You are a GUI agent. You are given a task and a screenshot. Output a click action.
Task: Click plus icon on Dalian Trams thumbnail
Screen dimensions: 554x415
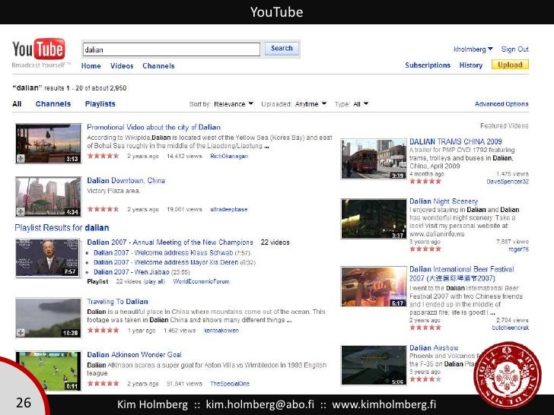pyautogui.click(x=346, y=176)
